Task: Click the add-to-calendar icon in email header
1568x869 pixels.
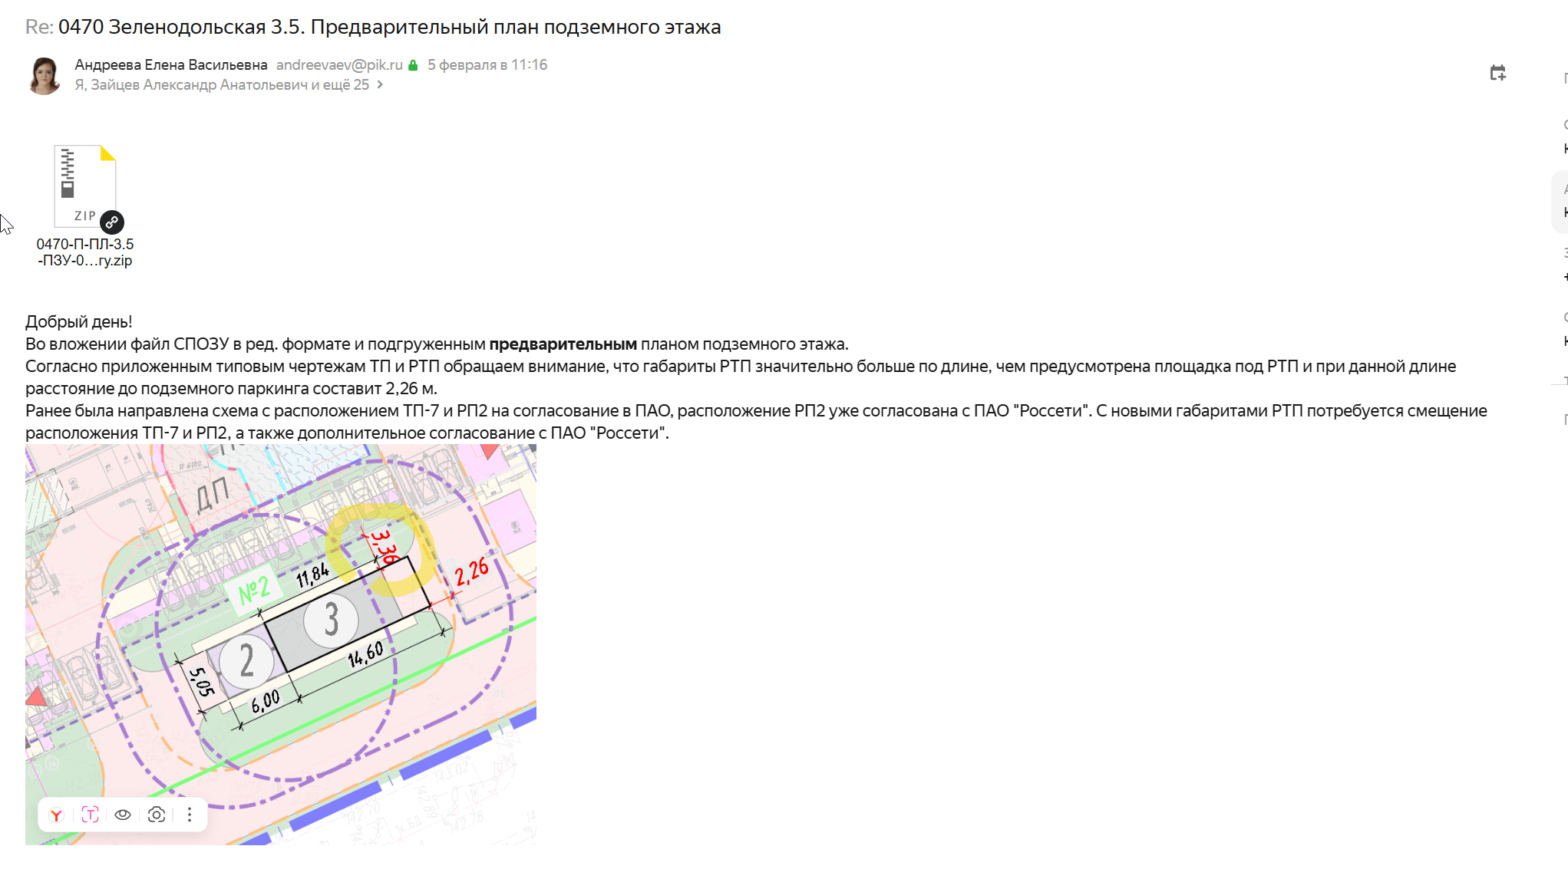Action: coord(1497,73)
